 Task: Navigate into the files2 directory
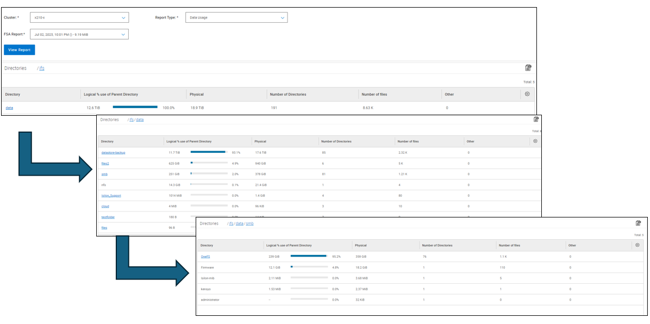(x=105, y=163)
